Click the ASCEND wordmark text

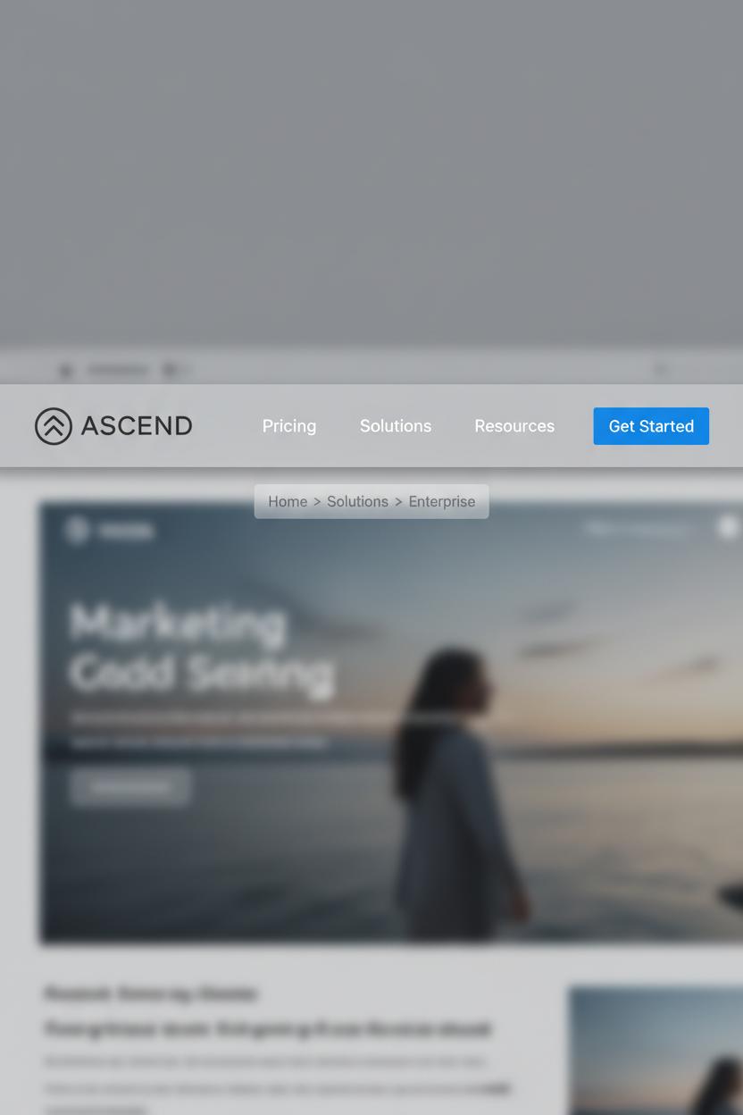137,426
